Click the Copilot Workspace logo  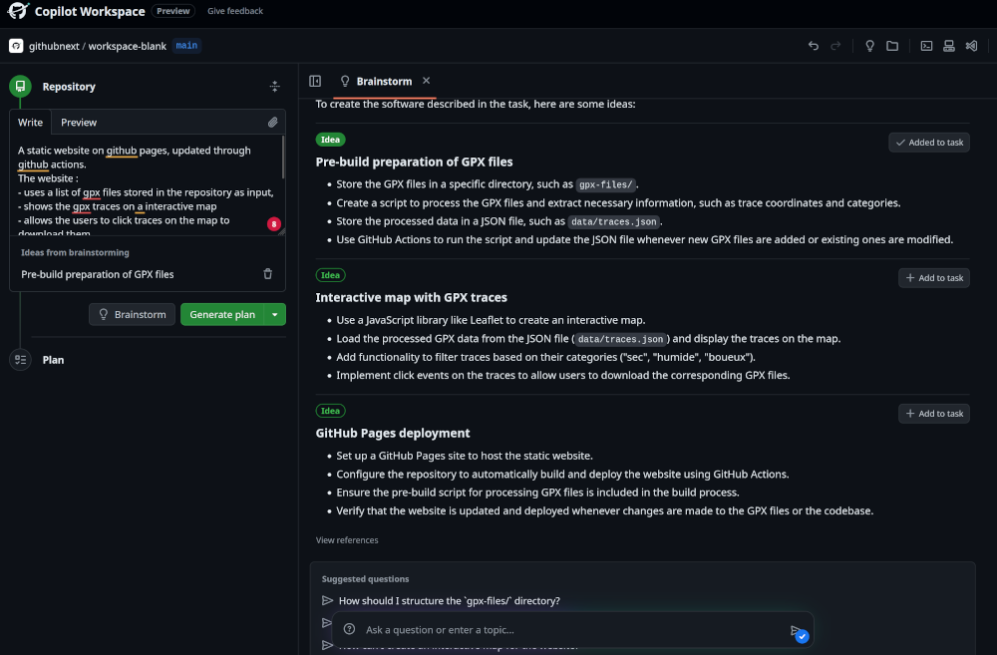pyautogui.click(x=18, y=11)
